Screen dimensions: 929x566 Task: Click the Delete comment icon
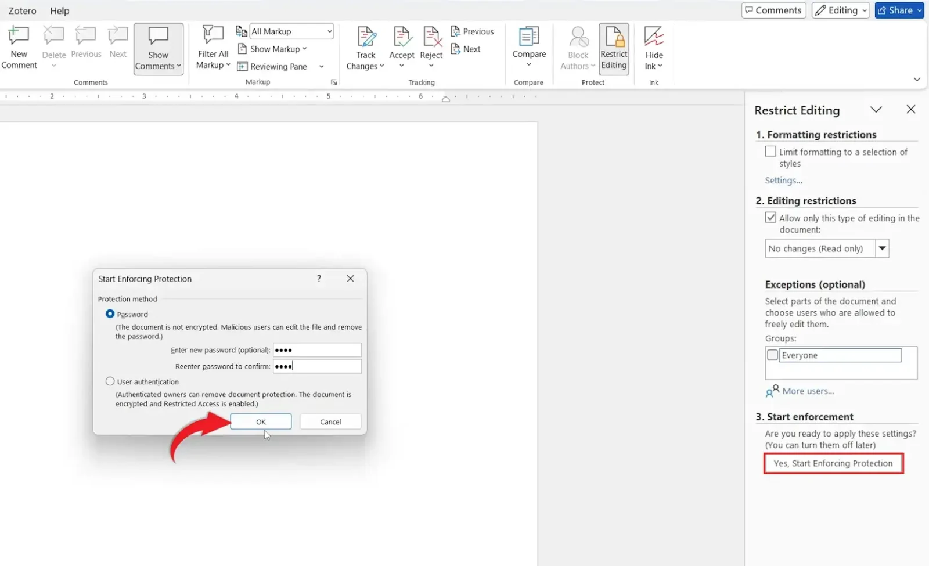pos(53,37)
